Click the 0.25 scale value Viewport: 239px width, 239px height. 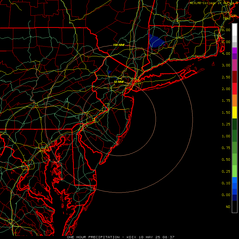226,172
